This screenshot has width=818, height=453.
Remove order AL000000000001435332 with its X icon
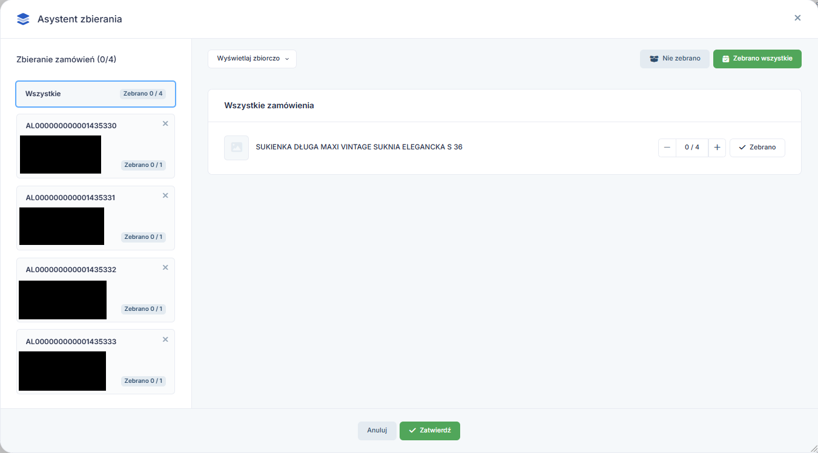(165, 267)
